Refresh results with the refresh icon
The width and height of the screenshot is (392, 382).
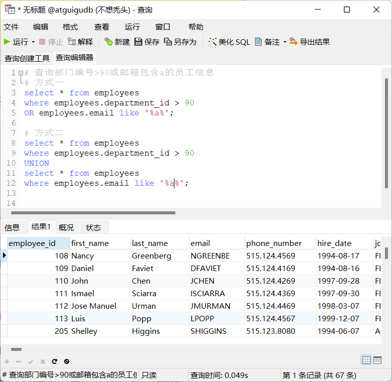click(x=55, y=361)
